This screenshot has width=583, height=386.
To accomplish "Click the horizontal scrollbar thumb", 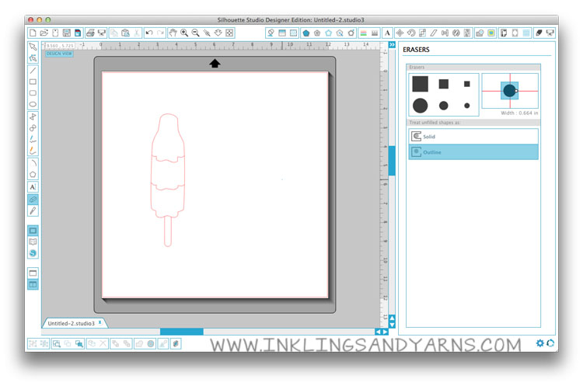I will (x=182, y=332).
